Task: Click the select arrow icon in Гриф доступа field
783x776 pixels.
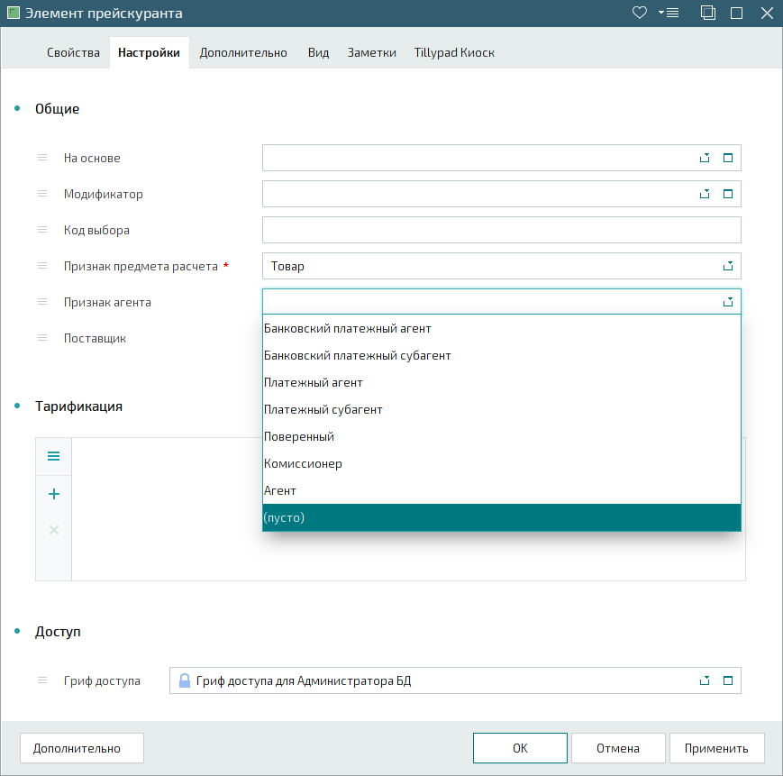Action: pos(705,680)
